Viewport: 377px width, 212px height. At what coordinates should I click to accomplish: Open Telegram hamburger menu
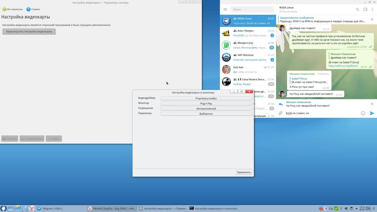pos(225,9)
